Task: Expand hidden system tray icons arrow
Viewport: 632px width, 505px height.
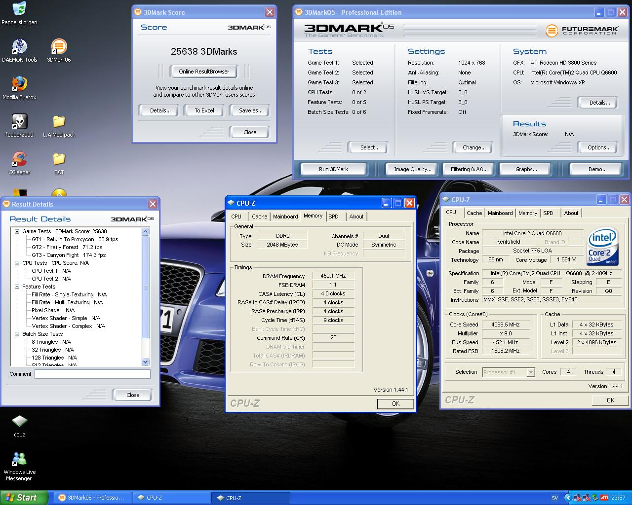Action: (568, 498)
